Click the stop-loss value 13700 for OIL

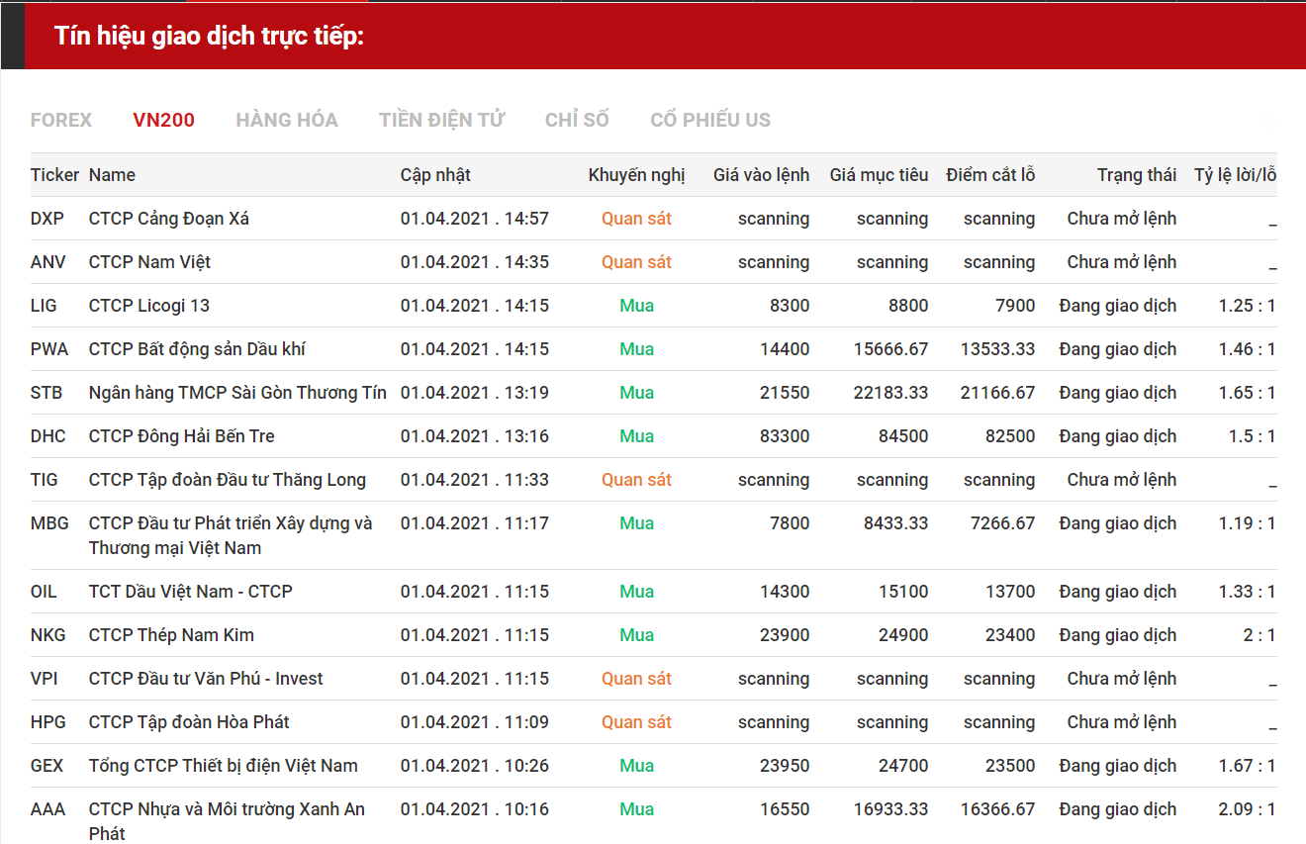click(x=1010, y=592)
